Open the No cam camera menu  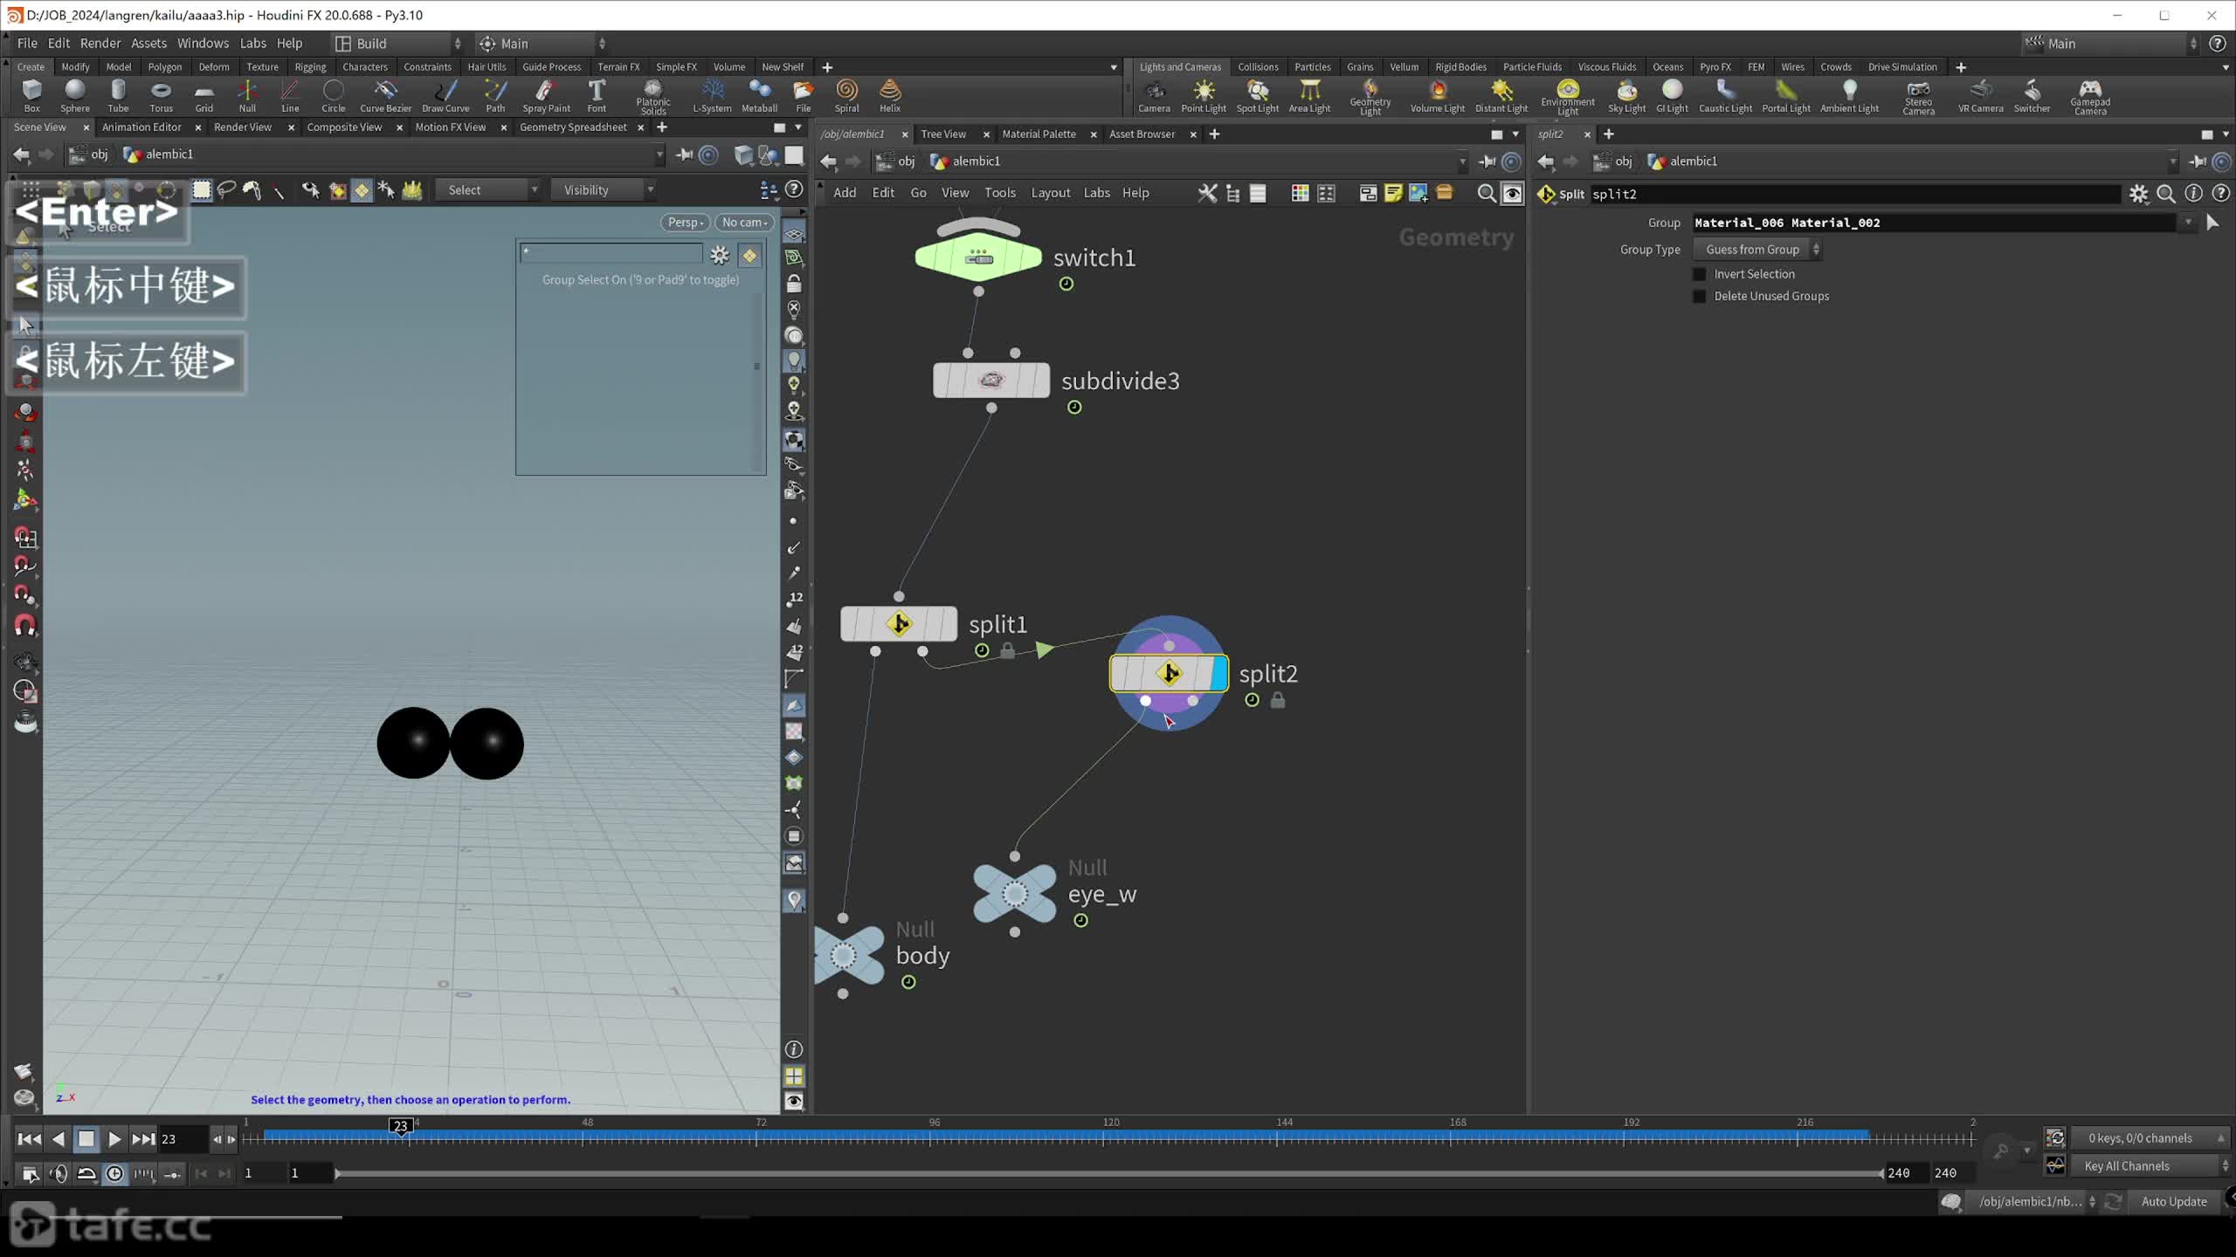coord(744,223)
